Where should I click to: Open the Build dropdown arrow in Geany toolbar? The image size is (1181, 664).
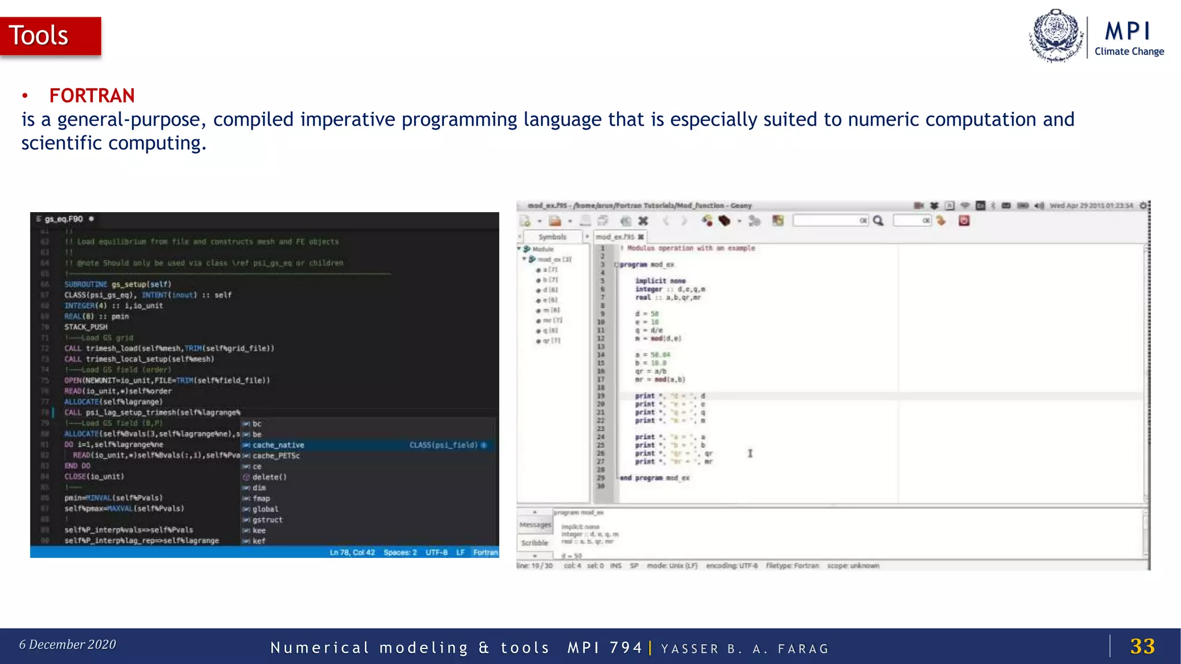[739, 221]
